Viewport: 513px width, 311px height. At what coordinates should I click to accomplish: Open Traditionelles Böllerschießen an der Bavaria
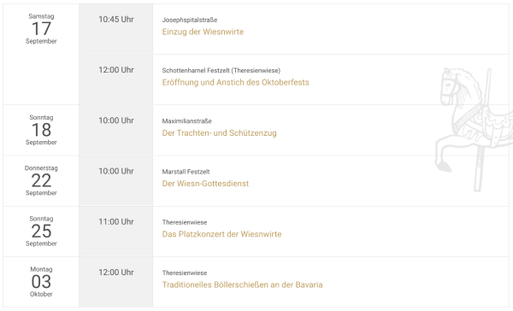243,285
